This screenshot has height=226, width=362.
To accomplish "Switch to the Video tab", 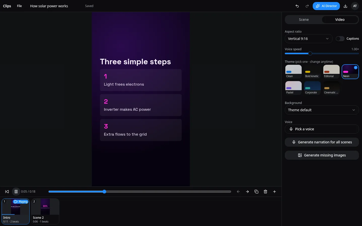I will click(x=340, y=20).
